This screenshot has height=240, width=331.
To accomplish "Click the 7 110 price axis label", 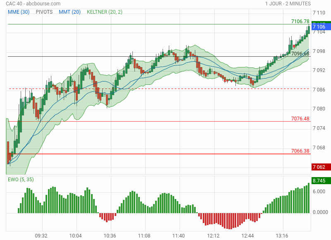I will tap(319, 13).
